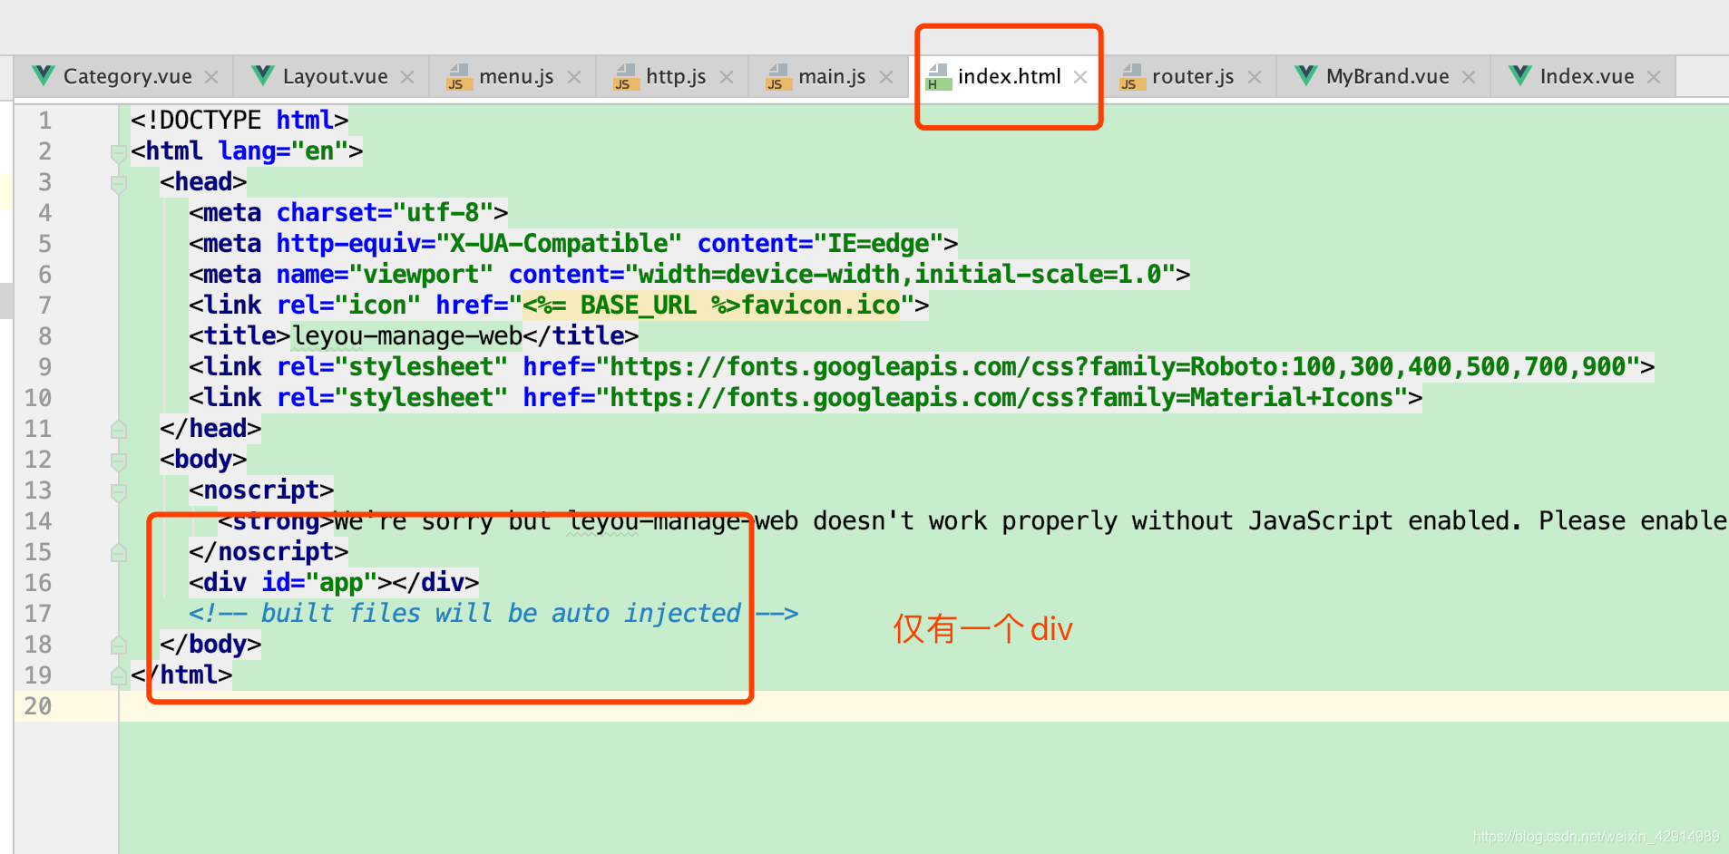Click the Vue icon on Layout.vue tab

262,76
